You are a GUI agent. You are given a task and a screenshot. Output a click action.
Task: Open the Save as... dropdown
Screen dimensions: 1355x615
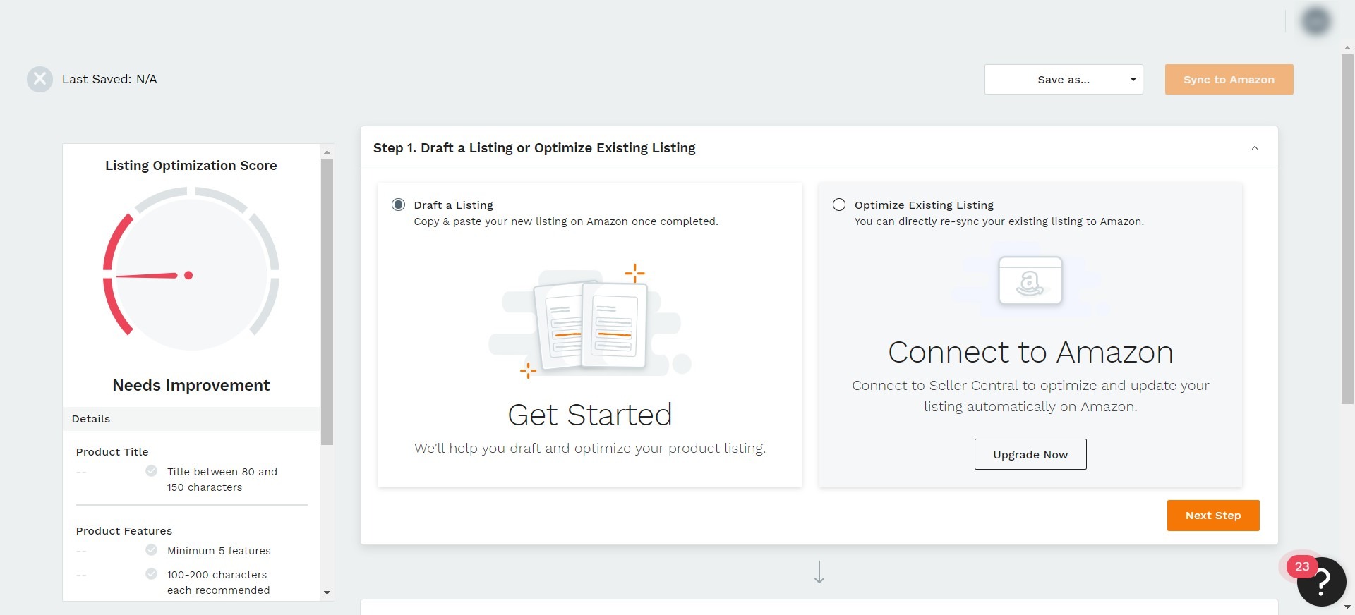click(x=1064, y=80)
